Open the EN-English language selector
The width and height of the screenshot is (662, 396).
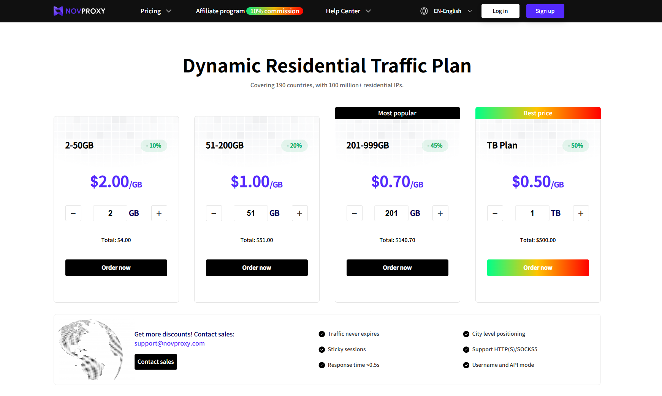(x=452, y=11)
